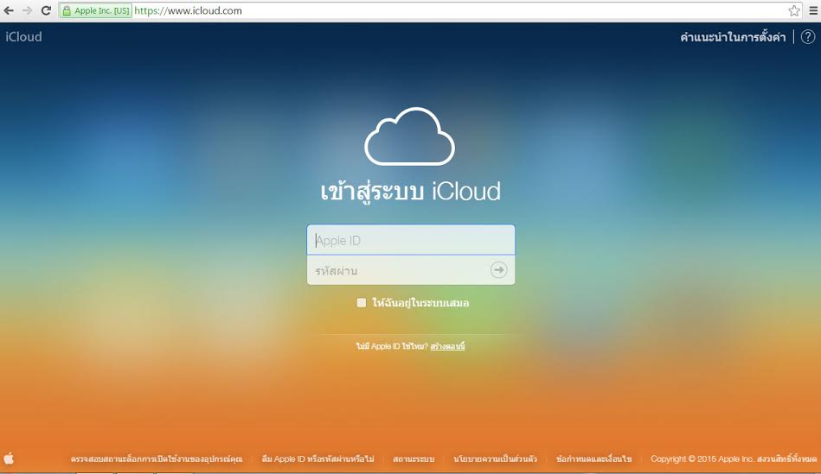The image size is (821, 474).
Task: Click the สร้างตอนนี้ create Apple ID link
Action: pos(447,346)
